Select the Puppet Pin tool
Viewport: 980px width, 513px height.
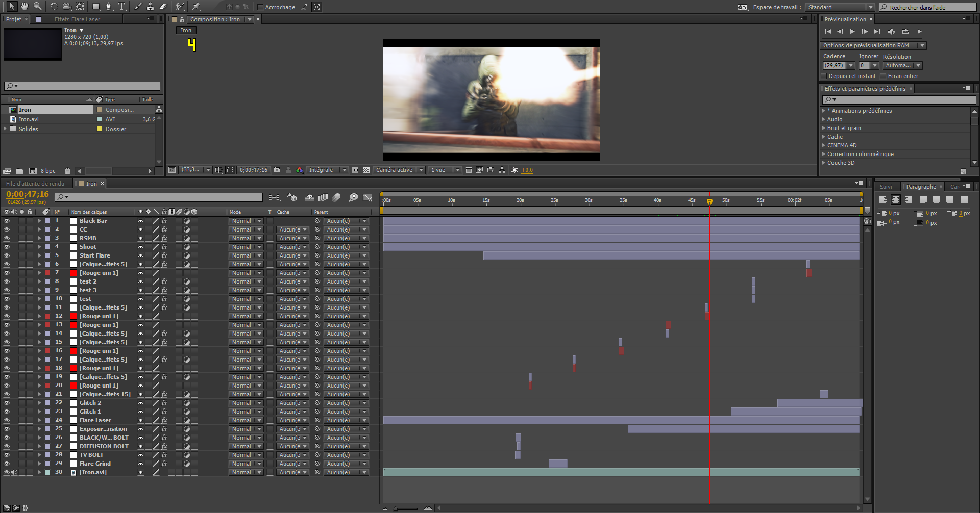[197, 7]
